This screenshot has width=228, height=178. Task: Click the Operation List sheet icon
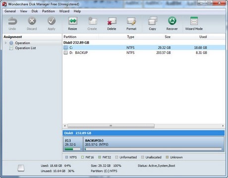(11, 48)
